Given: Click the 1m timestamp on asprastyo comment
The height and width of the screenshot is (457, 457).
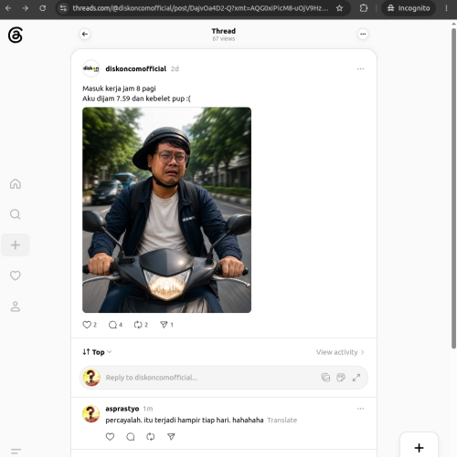Looking at the screenshot, I should point(148,409).
